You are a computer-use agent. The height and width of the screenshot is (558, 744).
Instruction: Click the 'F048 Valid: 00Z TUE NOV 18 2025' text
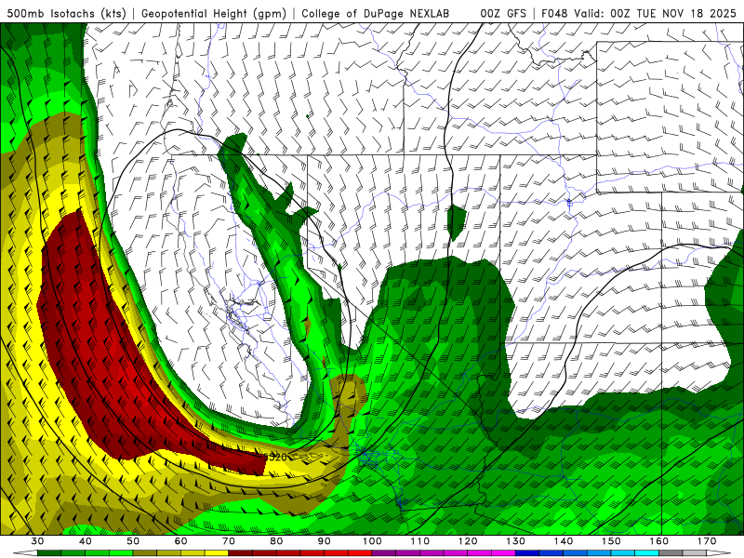coord(639,13)
